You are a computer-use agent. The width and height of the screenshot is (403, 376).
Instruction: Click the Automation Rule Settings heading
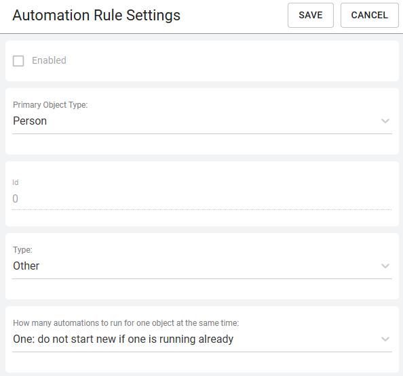pyautogui.click(x=96, y=15)
